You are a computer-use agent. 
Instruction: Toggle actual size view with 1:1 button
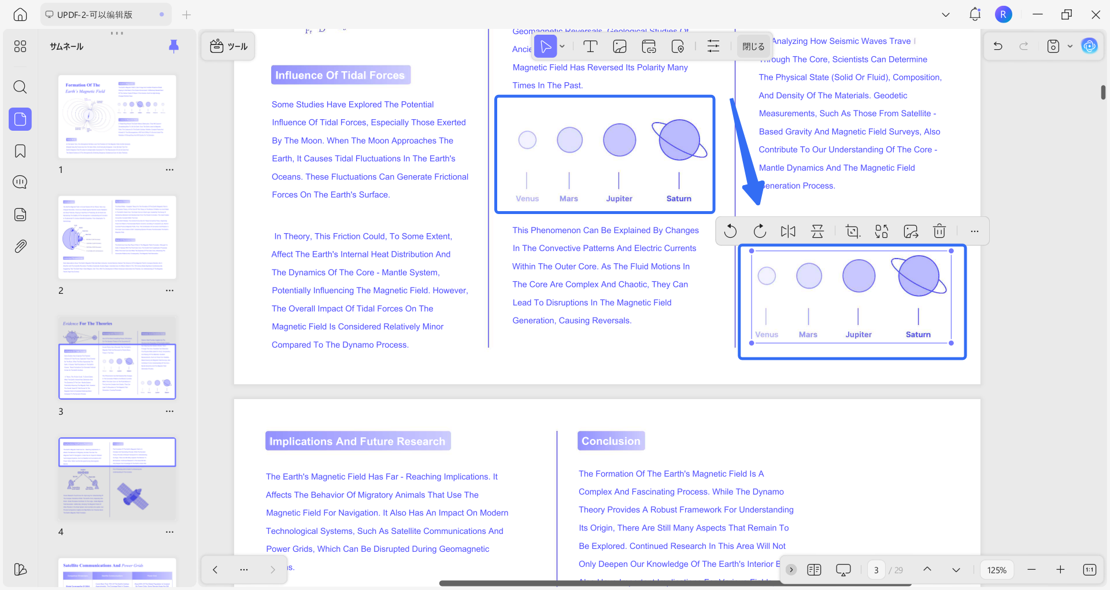click(1089, 570)
